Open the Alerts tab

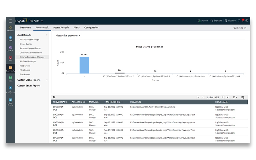pyautogui.click(x=76, y=28)
